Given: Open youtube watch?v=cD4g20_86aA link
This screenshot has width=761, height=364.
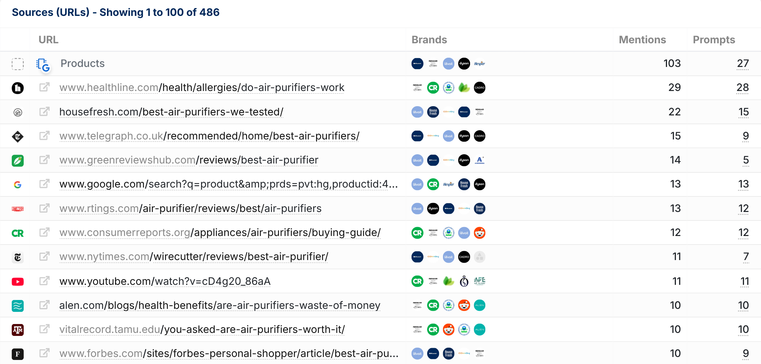Looking at the screenshot, I should pyautogui.click(x=165, y=282).
